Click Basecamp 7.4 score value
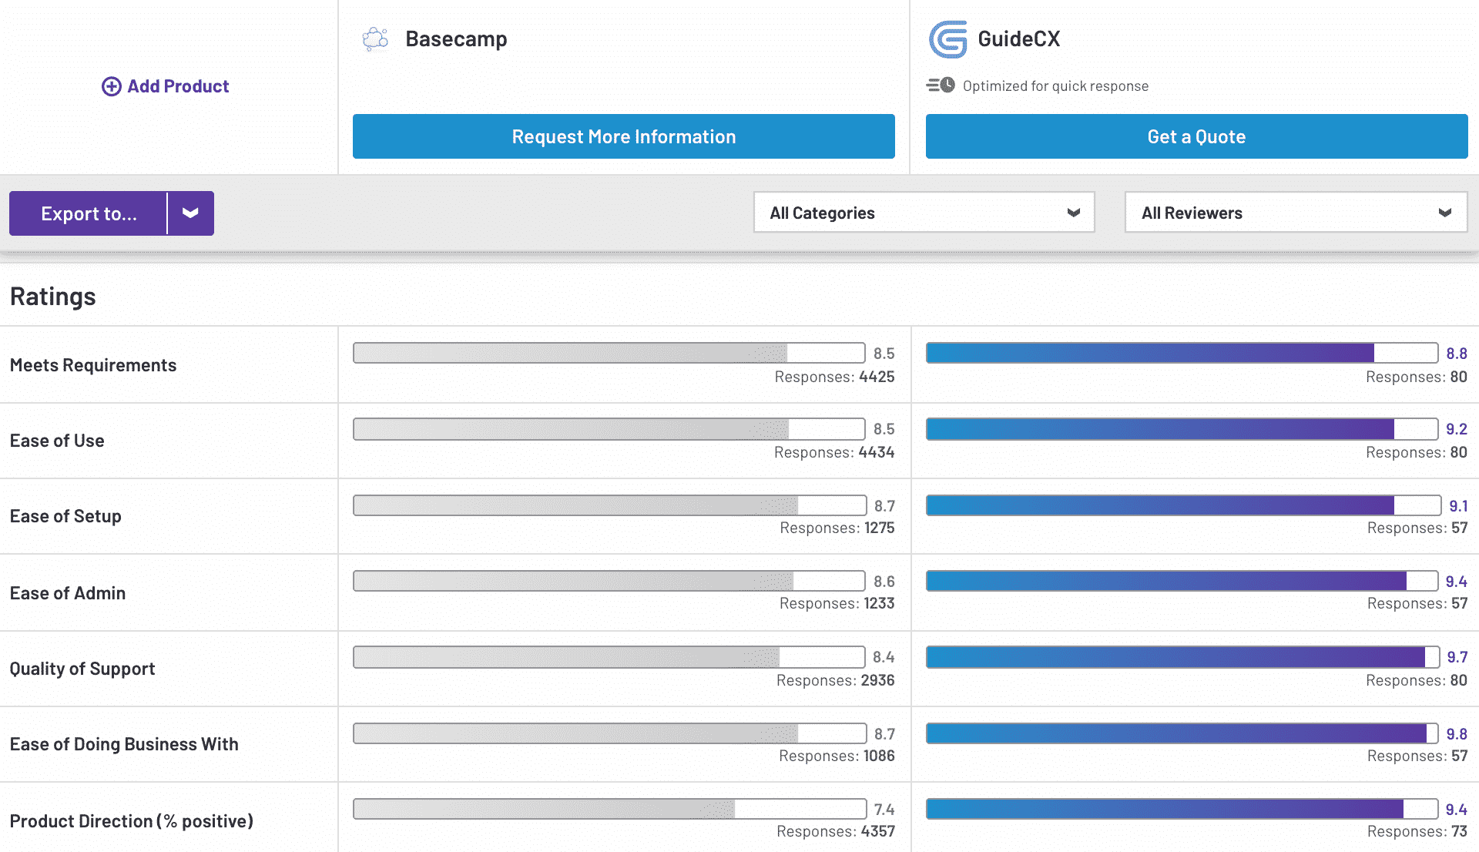Viewport: 1479px width, 852px height. pyautogui.click(x=884, y=810)
